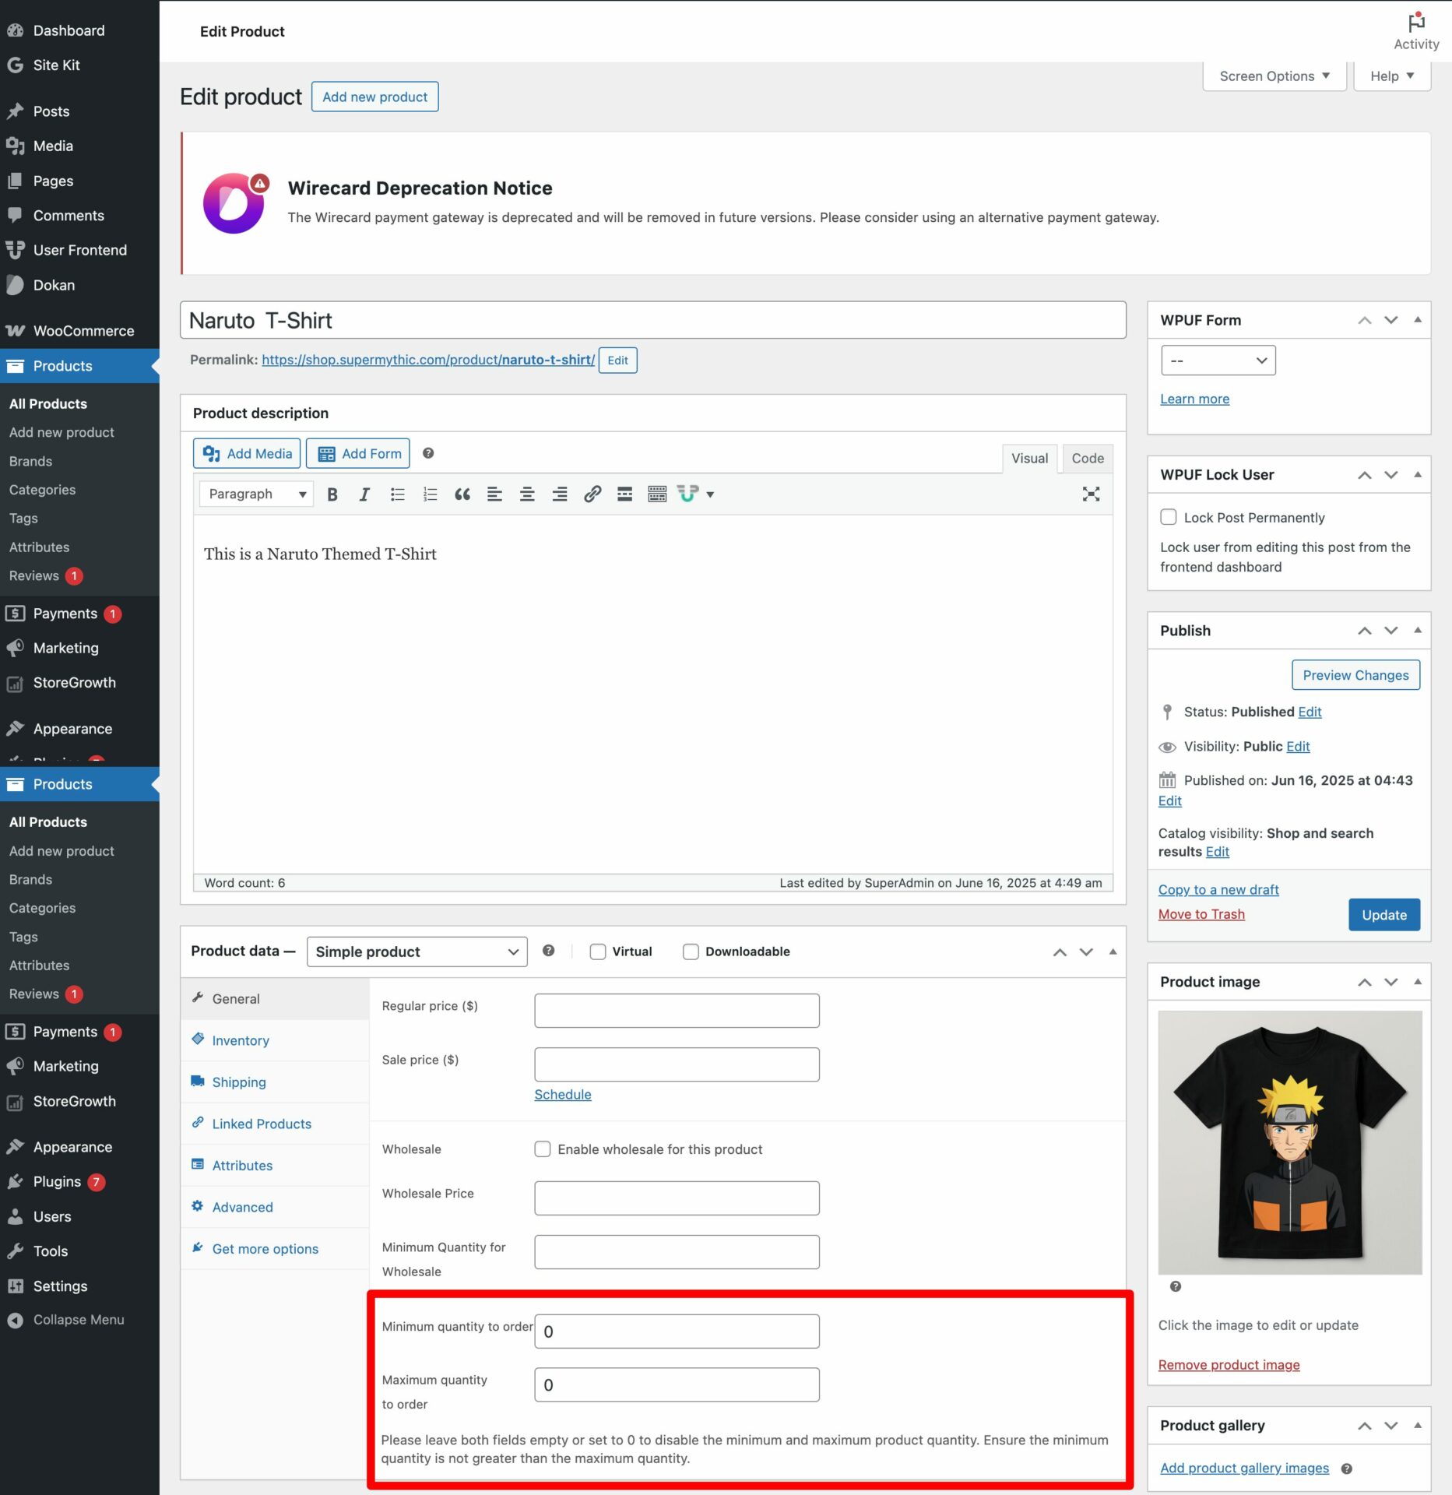The width and height of the screenshot is (1452, 1495).
Task: Click the Regular price input field
Action: pos(677,1011)
